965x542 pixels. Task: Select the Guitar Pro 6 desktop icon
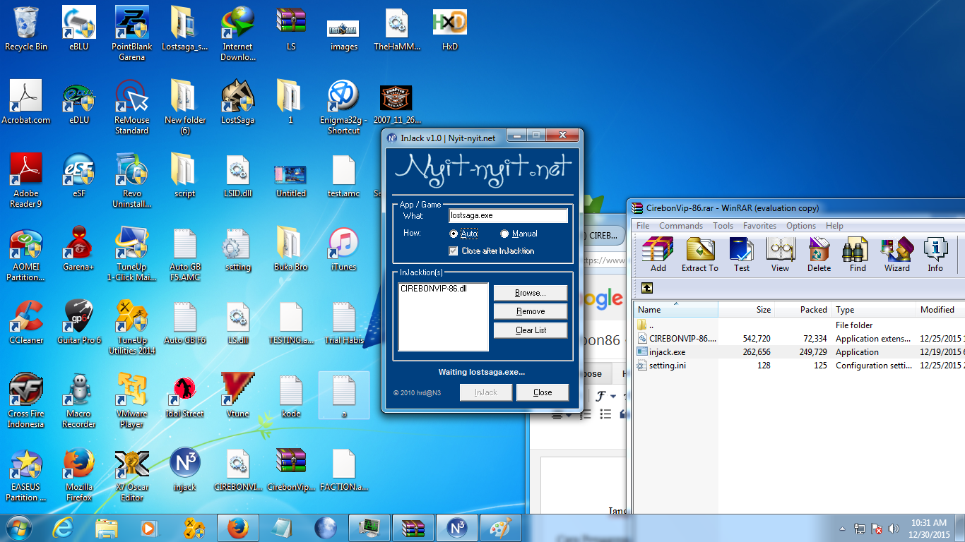click(79, 322)
